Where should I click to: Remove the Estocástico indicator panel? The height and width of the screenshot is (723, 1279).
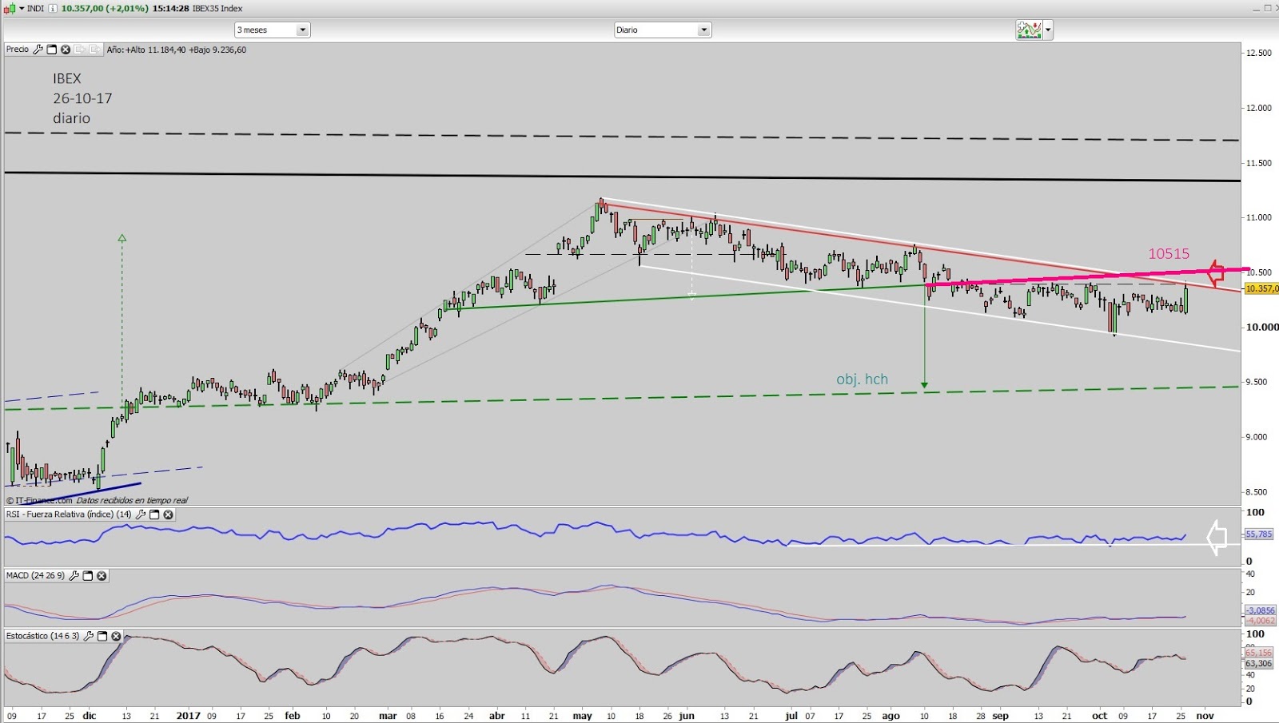click(116, 636)
